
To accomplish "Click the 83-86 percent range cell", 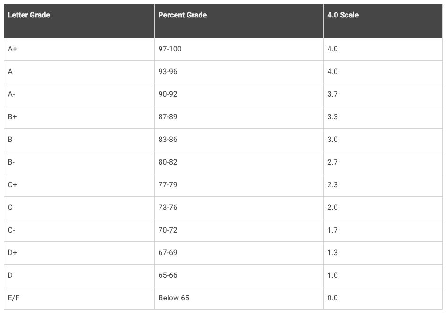I will pos(168,140).
